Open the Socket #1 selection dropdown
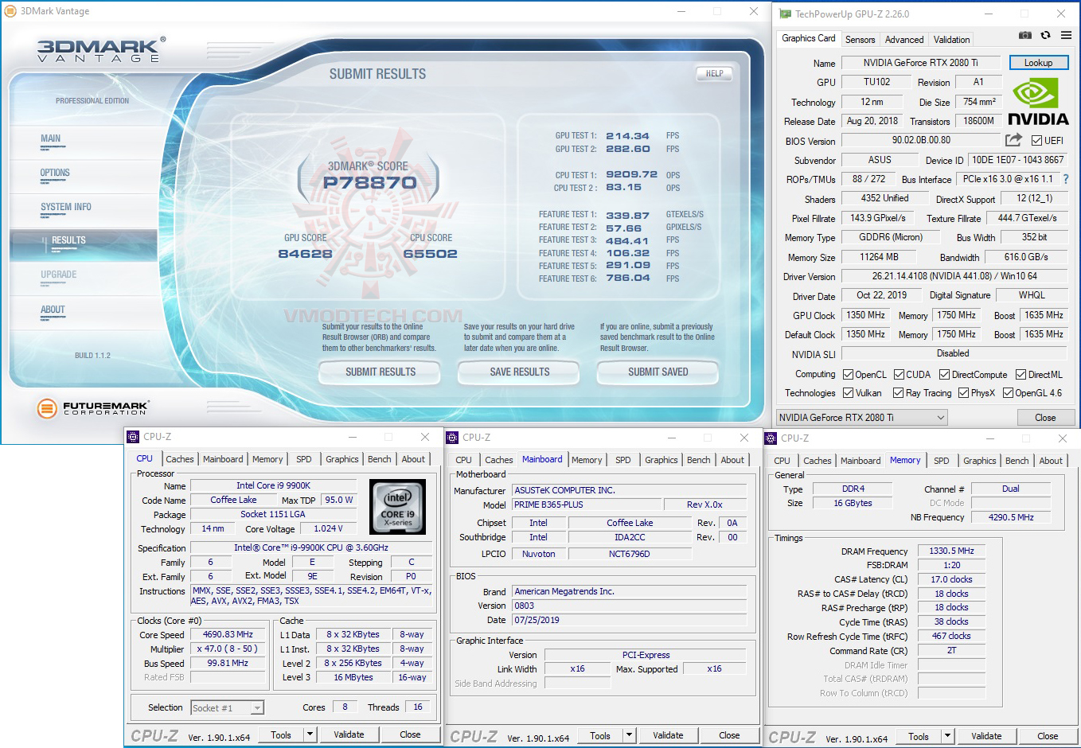This screenshot has height=748, width=1081. click(x=255, y=707)
